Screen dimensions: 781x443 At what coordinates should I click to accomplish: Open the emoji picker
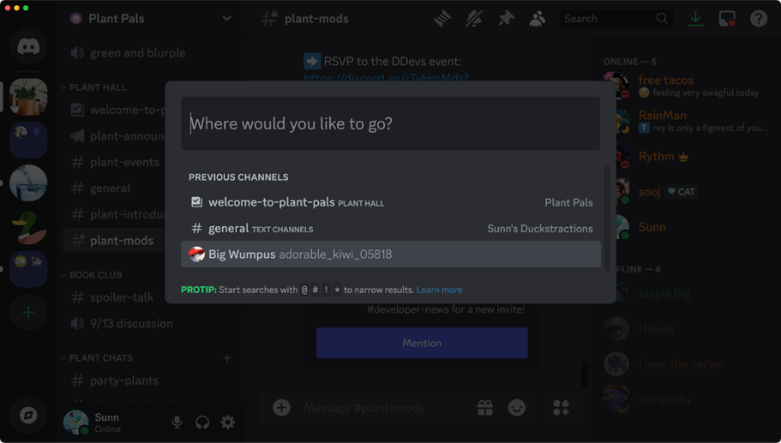pyautogui.click(x=517, y=408)
